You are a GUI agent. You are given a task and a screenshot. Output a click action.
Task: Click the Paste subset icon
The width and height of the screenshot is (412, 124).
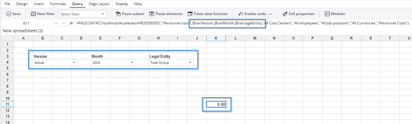click(x=118, y=14)
